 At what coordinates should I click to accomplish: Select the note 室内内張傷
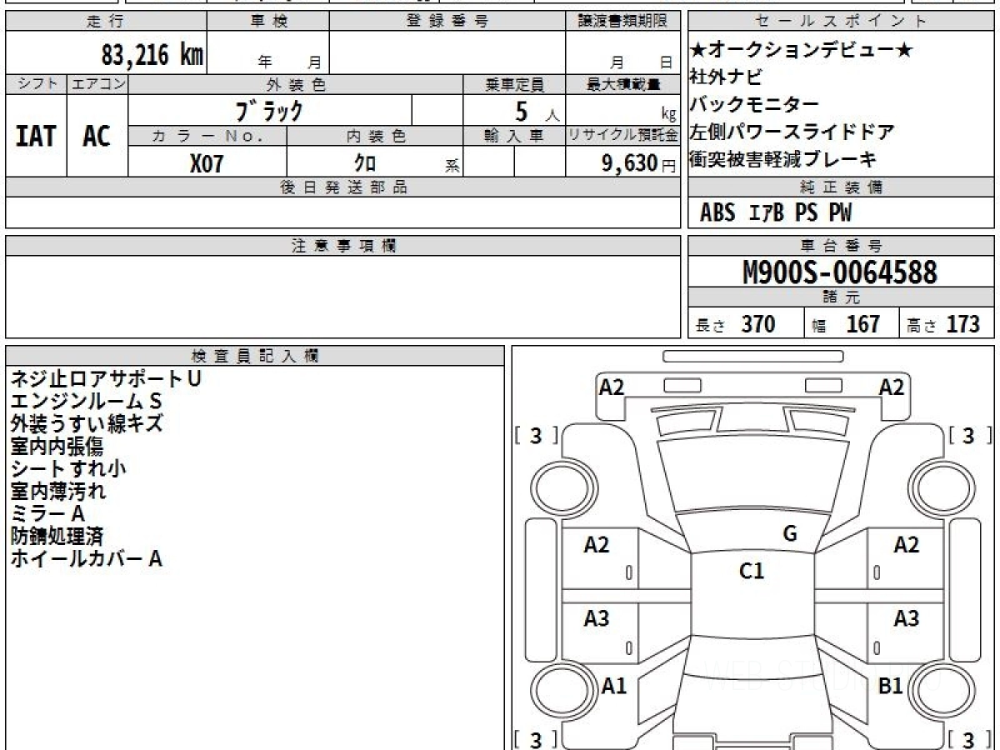tap(57, 446)
